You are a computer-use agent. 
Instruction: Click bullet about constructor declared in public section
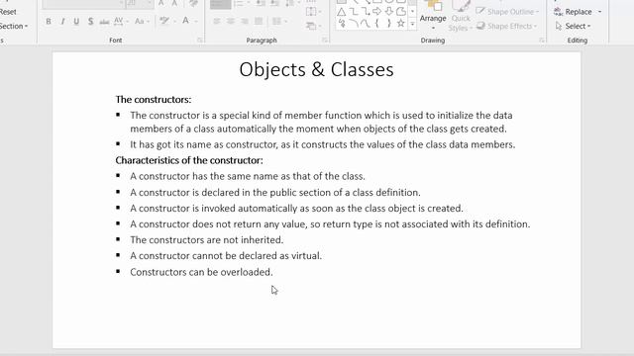tap(275, 193)
